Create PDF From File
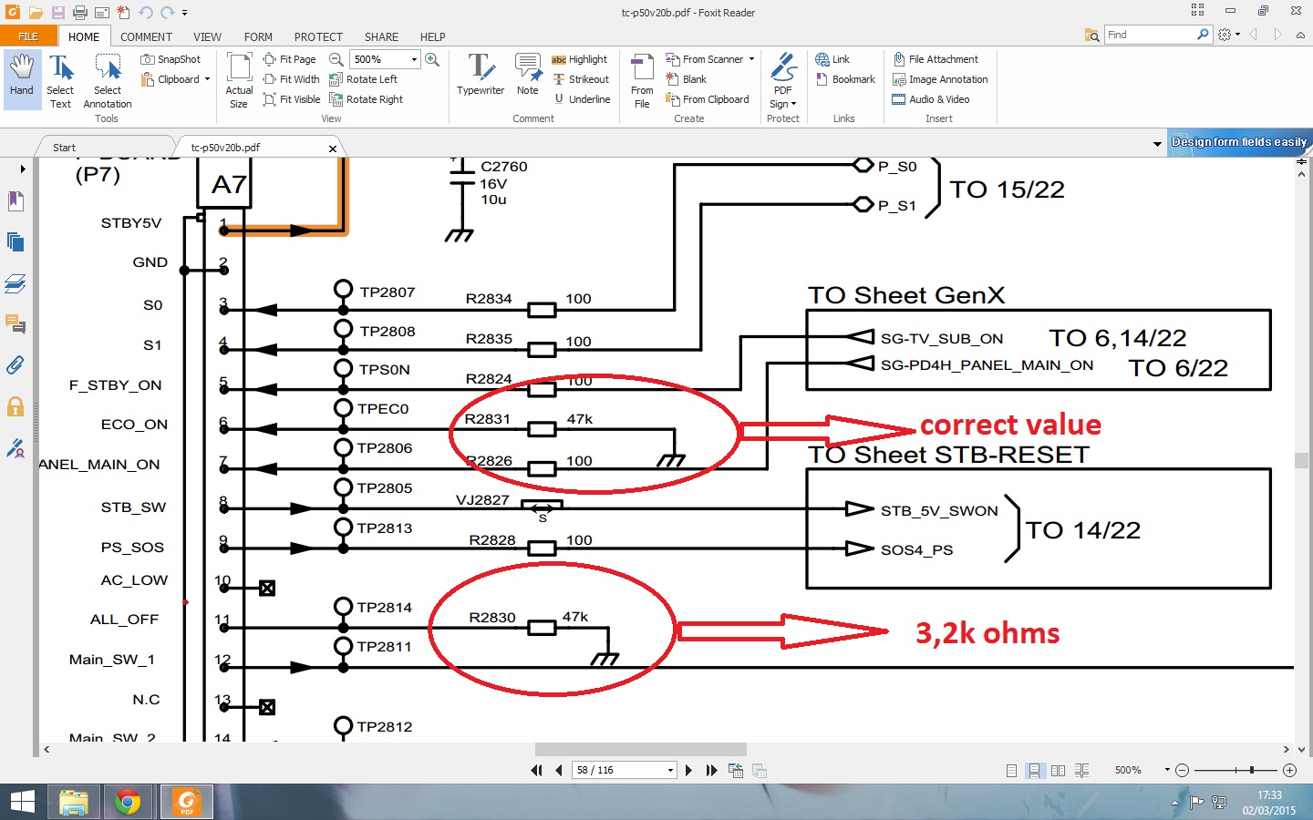This screenshot has height=820, width=1313. [642, 81]
